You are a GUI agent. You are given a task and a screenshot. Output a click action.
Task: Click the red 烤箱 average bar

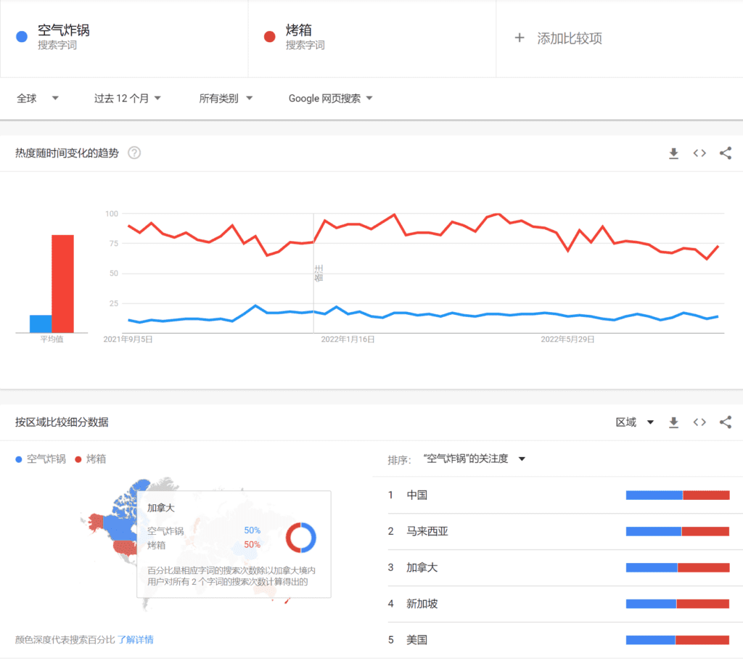62,283
